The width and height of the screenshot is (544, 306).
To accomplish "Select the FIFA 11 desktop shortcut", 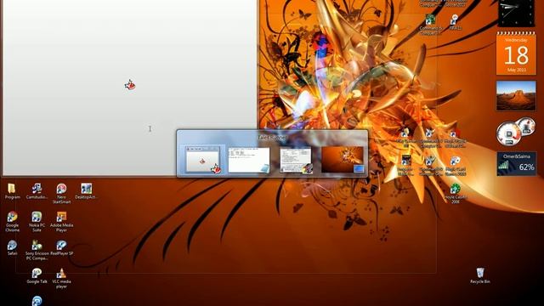I will click(x=455, y=22).
